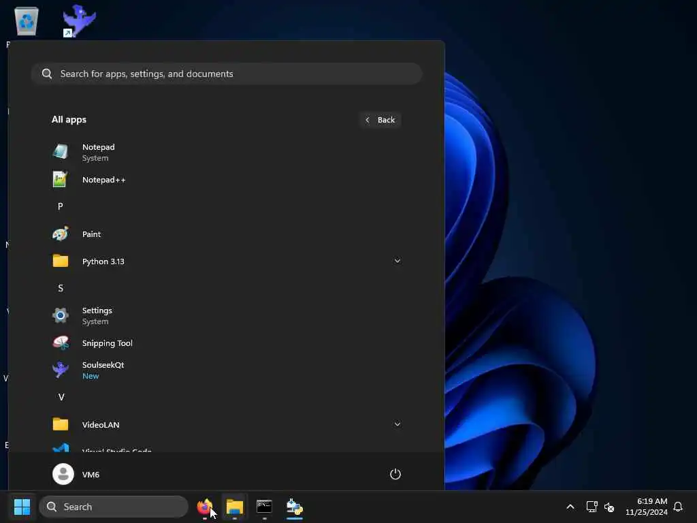Click the muted volume tray icon
The image size is (697, 523).
click(x=609, y=507)
